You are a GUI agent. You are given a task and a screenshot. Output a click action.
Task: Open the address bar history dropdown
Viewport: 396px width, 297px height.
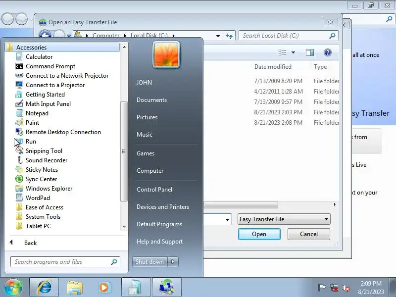pyautogui.click(x=218, y=36)
